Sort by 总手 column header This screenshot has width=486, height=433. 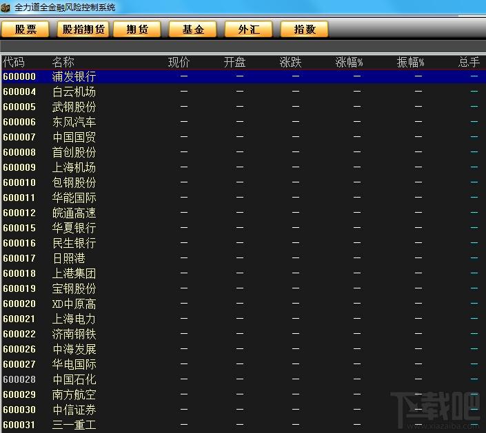(x=469, y=62)
